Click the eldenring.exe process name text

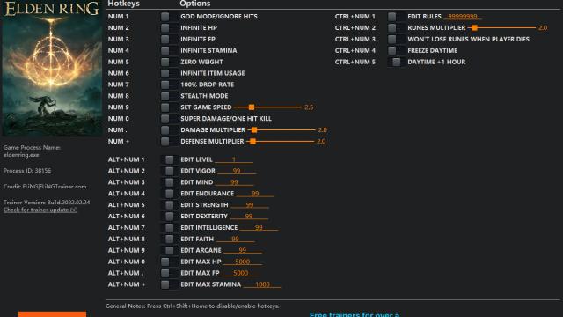click(x=21, y=155)
